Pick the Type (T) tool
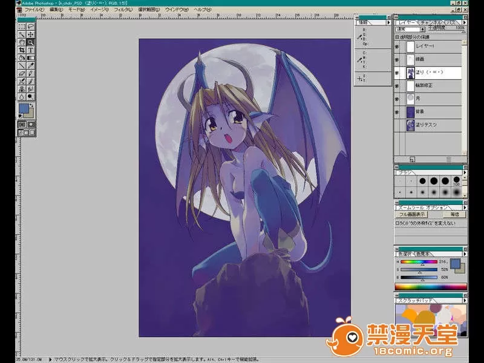Screen dimensions: 484x363 30,50
